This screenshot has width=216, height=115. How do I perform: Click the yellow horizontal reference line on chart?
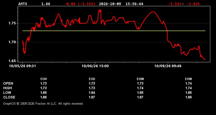pyautogui.click(x=114, y=31)
